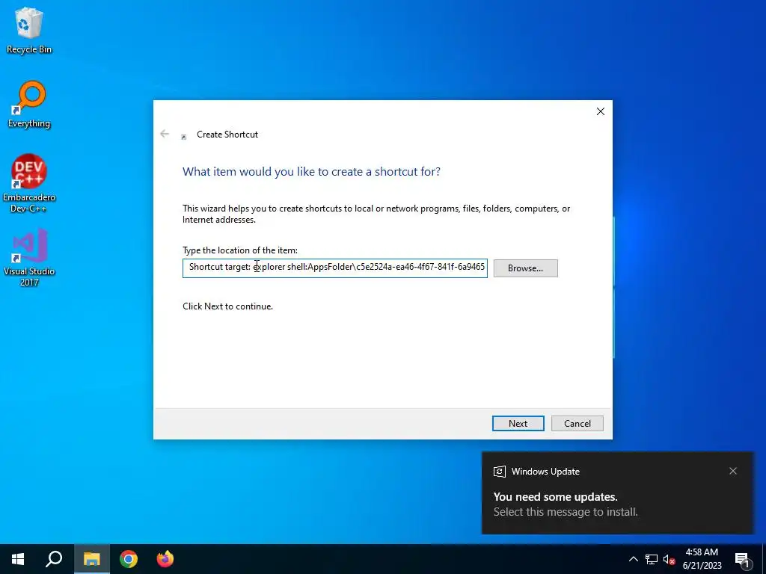766x574 pixels.
Task: Click the item location text field
Action: coord(334,268)
